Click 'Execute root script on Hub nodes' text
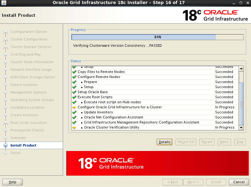The height and width of the screenshot is (187, 251). click(x=113, y=102)
